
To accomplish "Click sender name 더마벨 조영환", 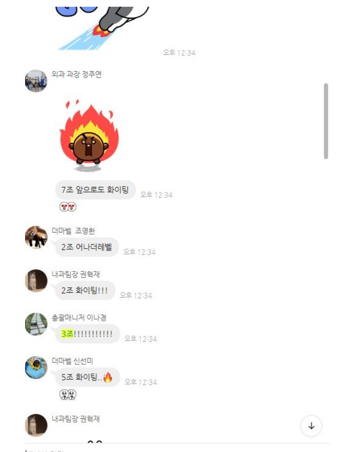I will [73, 231].
